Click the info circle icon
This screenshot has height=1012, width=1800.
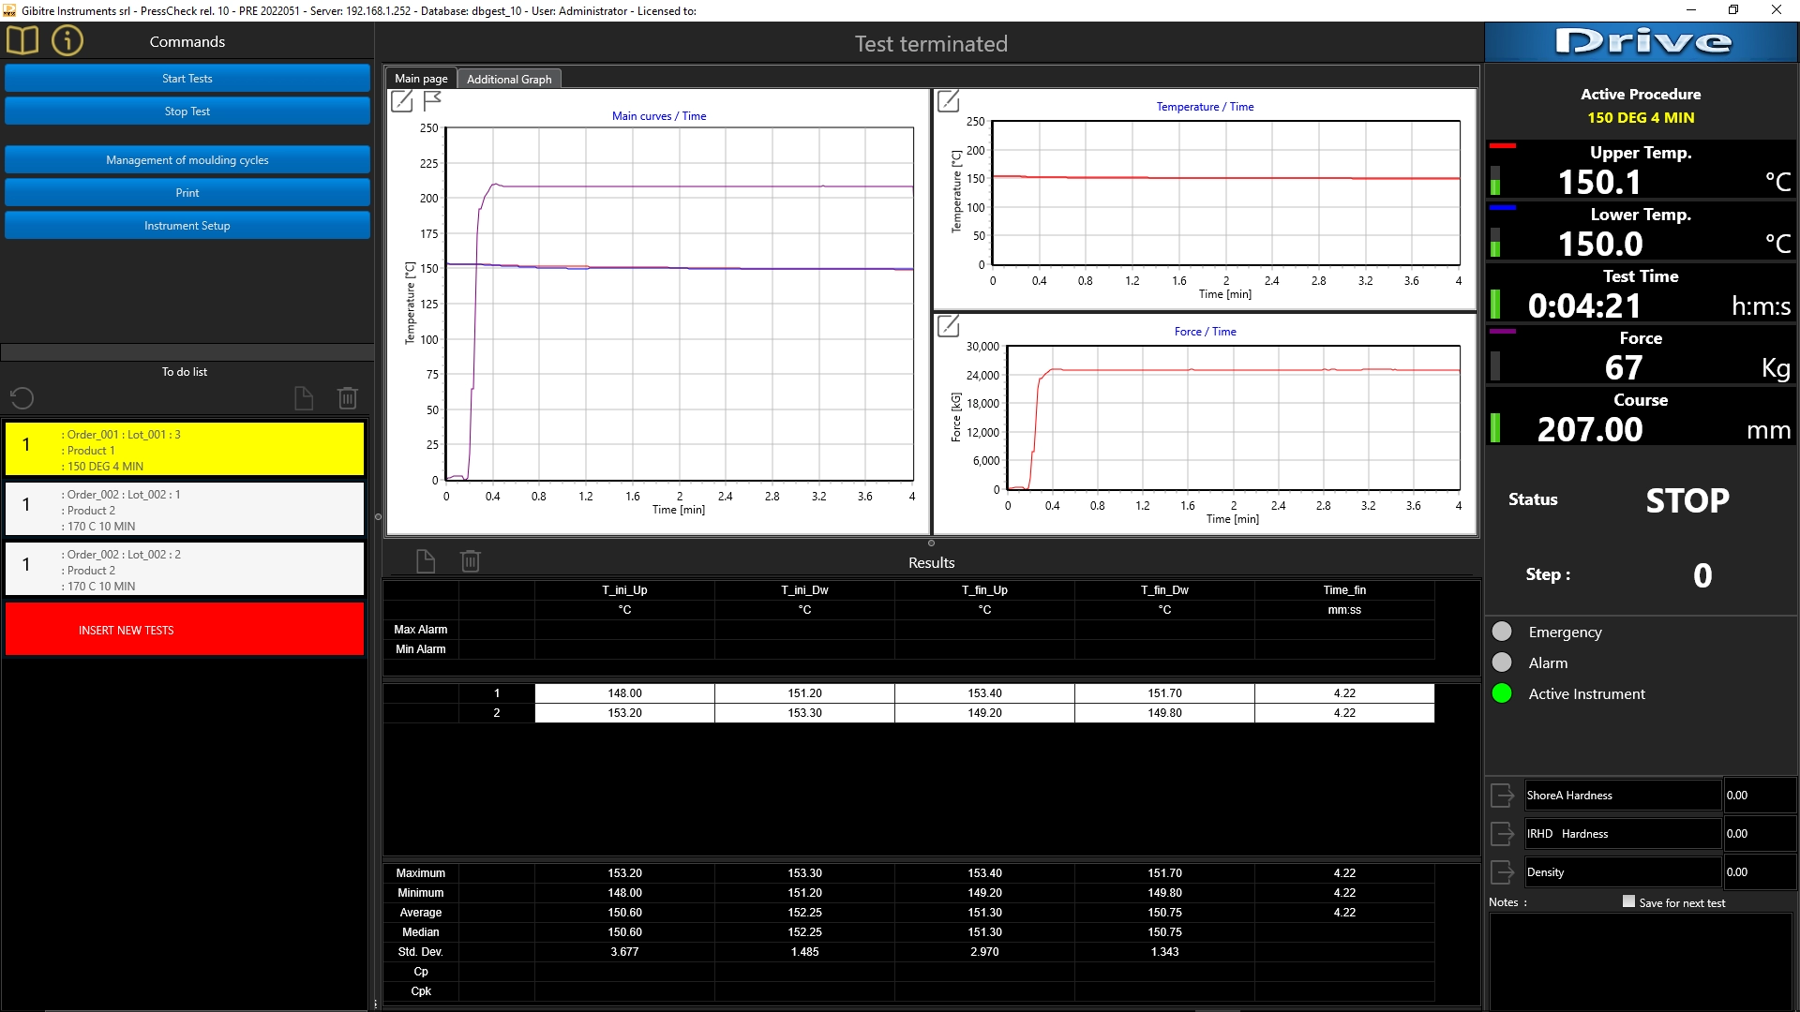67,41
